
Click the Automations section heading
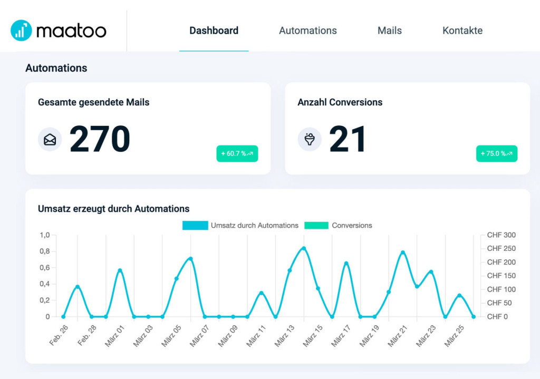[56, 68]
